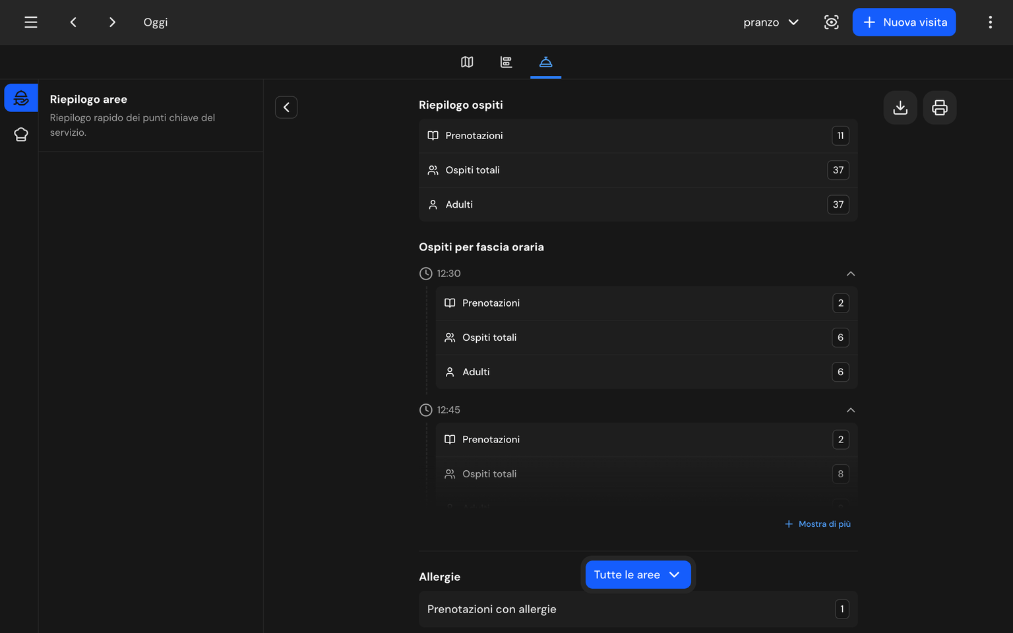The image size is (1013, 633).
Task: Click the 12:30 clock icon
Action: click(426, 274)
